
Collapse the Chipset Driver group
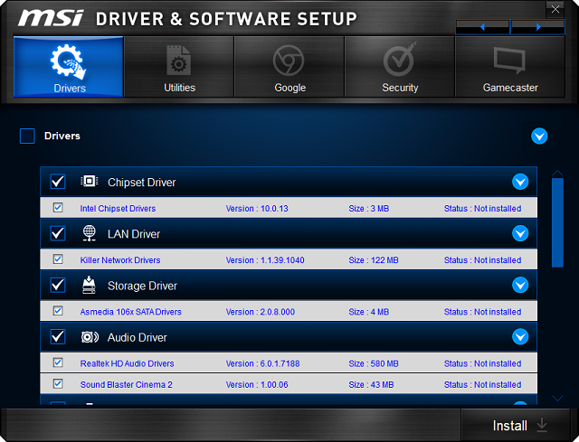tap(520, 182)
